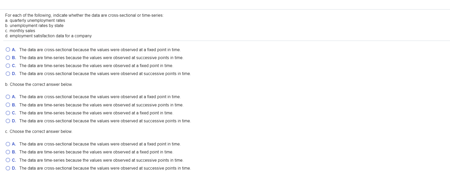450x175 pixels.
Task: Click 'a. quarterly unemployment rates' line
Action: (x=35, y=20)
